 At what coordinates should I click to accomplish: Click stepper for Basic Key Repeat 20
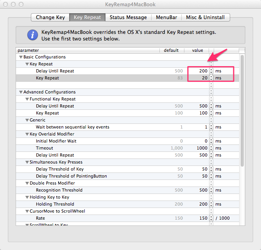tap(211, 78)
